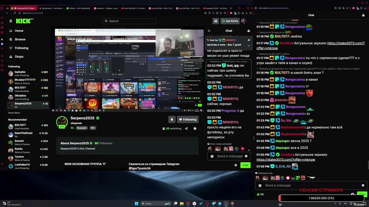The height and width of the screenshot is (207, 369).
Task: Select the Serpens2025 Stream browser tab
Action: 24,8
